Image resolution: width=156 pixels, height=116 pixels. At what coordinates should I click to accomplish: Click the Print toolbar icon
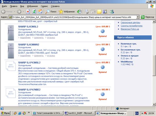(87, 12)
